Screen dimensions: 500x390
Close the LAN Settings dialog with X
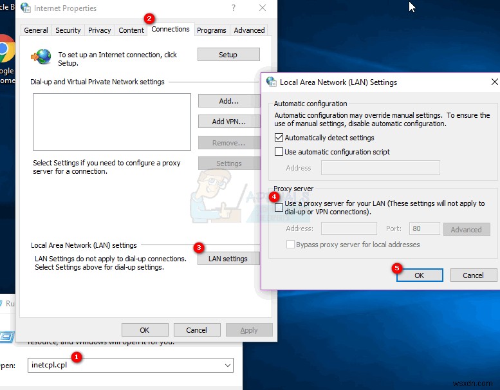pos(494,82)
